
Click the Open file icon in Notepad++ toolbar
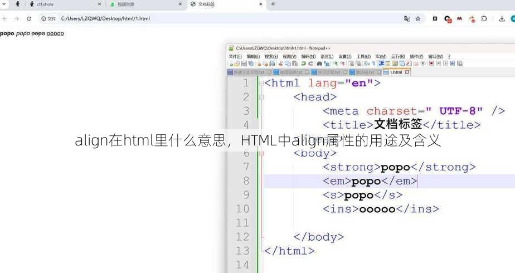coord(237,64)
